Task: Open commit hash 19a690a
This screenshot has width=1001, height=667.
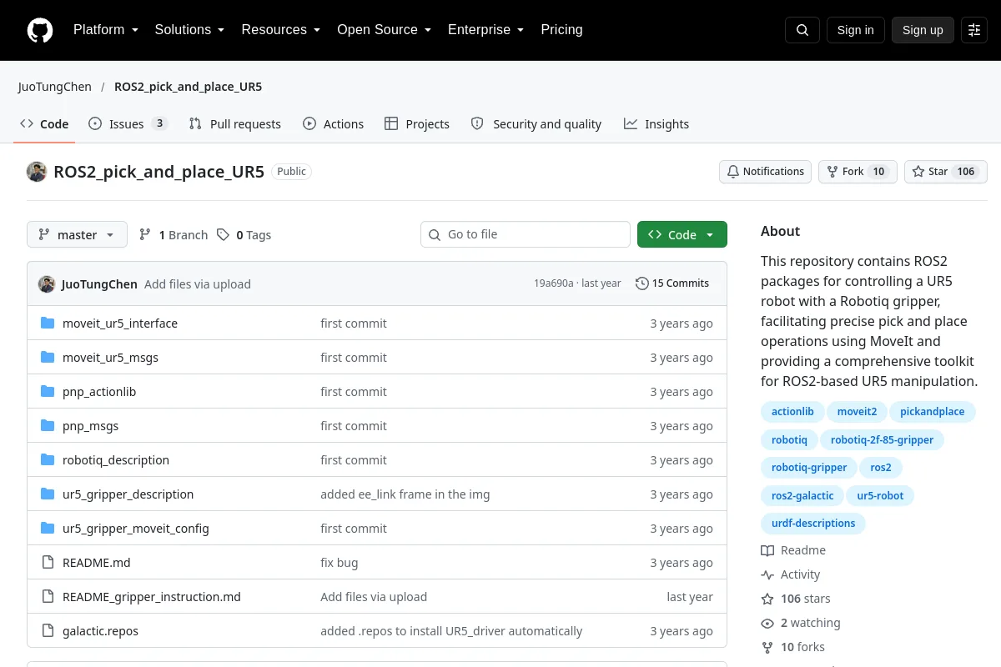Action: (554, 283)
